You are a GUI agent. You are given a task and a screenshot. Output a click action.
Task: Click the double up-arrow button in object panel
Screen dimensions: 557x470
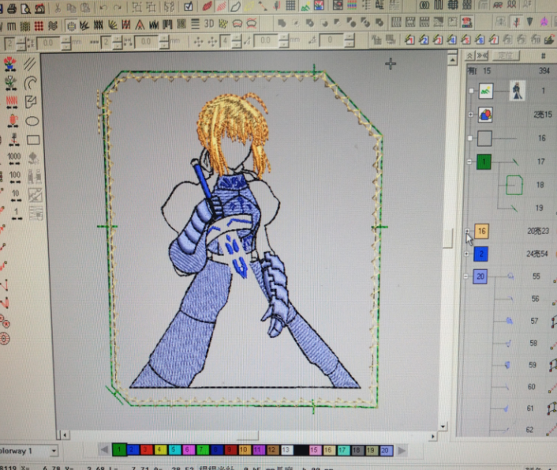[x=469, y=55]
